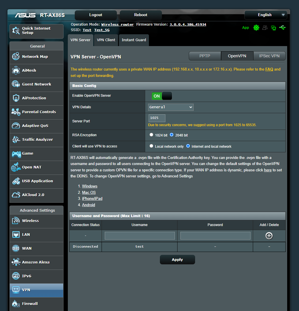This screenshot has height=311, width=299.
Task: Click the USB status icon in the header
Action: 283,27
